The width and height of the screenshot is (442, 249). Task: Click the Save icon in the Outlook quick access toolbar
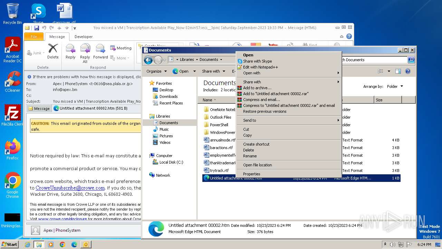tap(36, 28)
